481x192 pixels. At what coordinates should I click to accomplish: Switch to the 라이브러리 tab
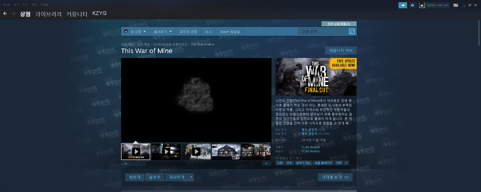coord(48,14)
